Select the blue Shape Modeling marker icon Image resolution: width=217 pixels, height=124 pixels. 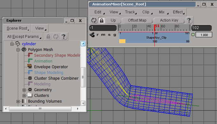tap(30, 72)
